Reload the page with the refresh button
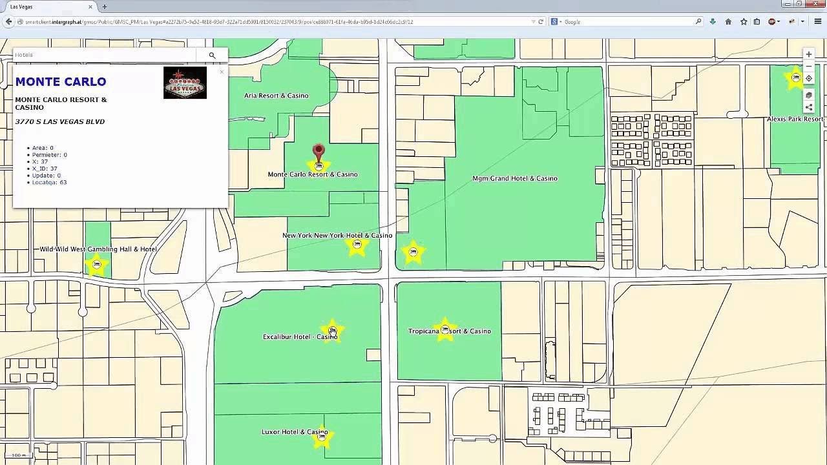 click(541, 22)
